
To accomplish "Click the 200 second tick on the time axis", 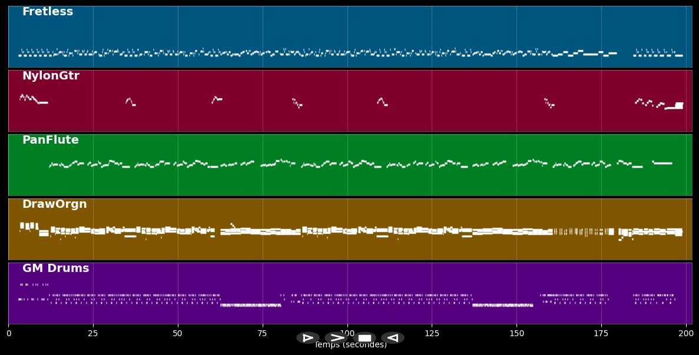I will pyautogui.click(x=685, y=333).
